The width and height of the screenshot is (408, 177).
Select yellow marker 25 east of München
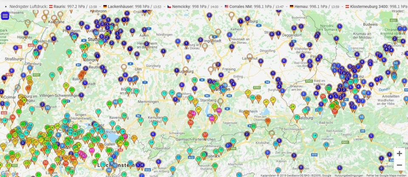click(248, 93)
